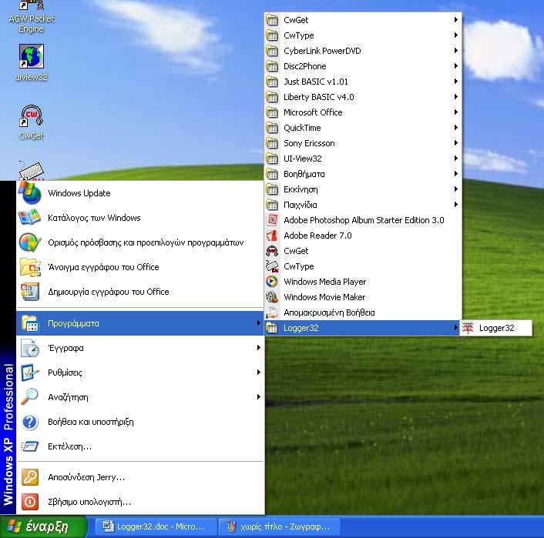Click the Προγράμματα folder icon
The image size is (544, 538).
30,323
